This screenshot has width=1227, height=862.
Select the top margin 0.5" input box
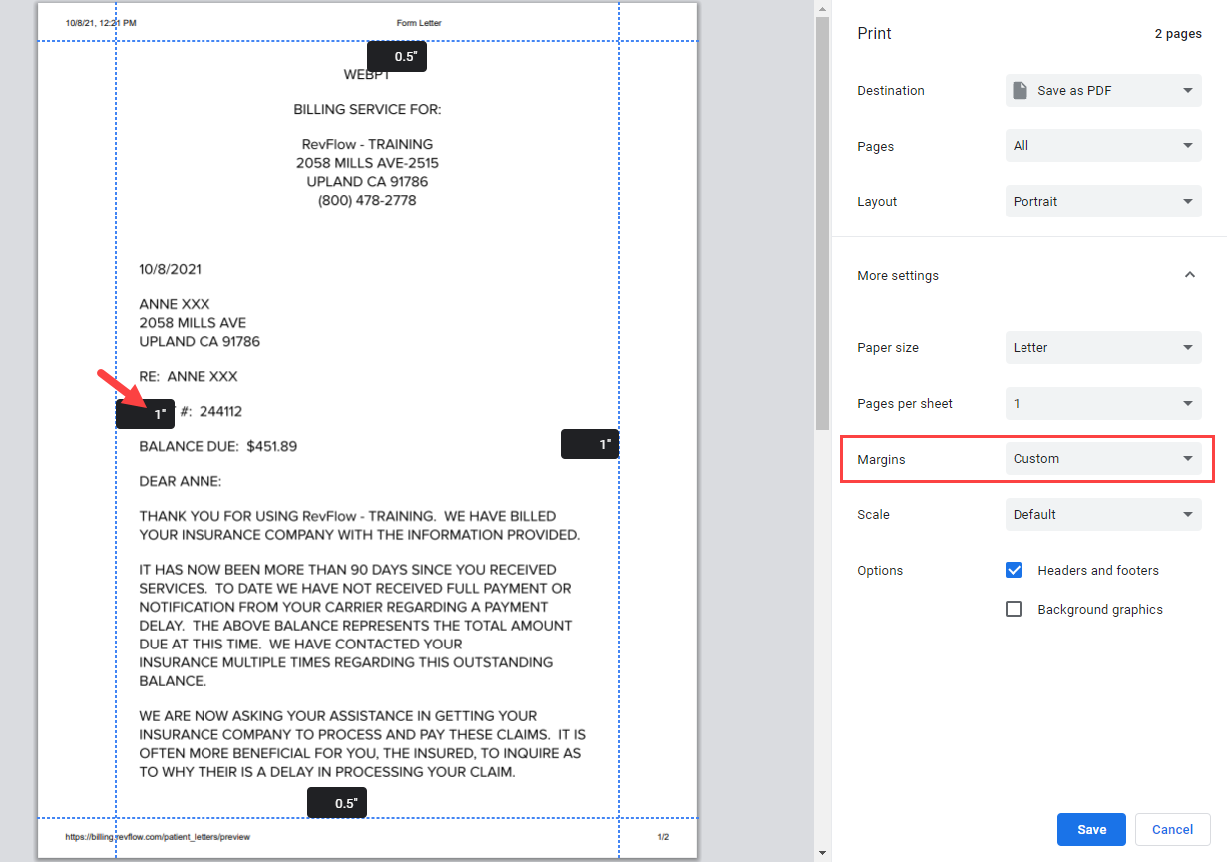tap(397, 57)
